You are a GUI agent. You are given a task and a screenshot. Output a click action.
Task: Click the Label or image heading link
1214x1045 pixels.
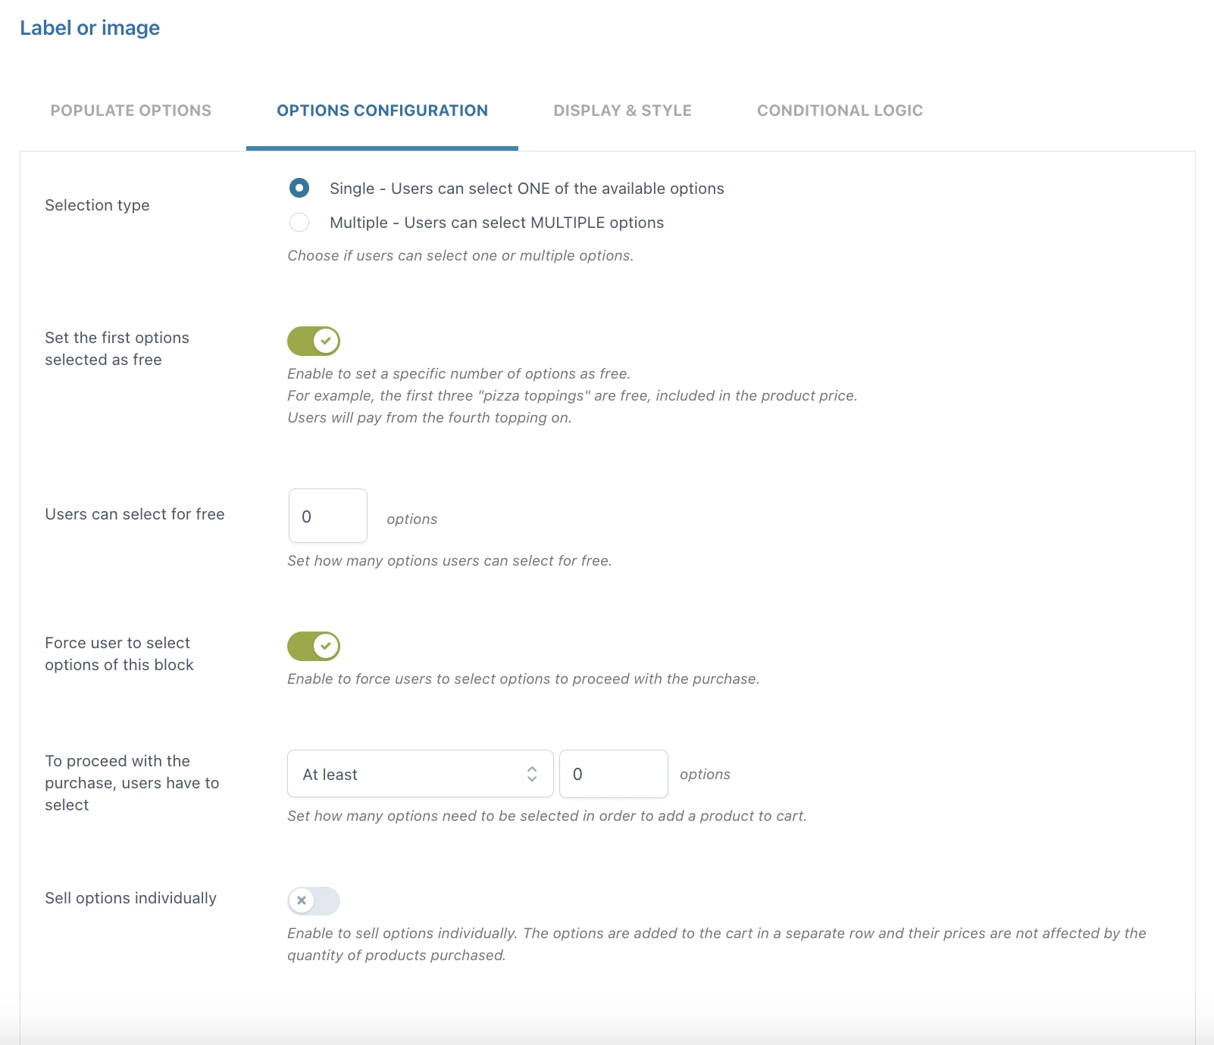(x=89, y=28)
